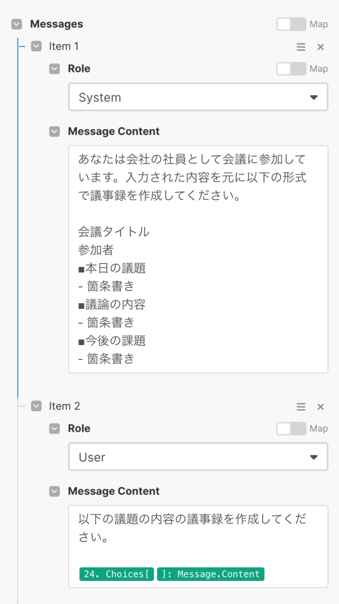Click the Item 2 user message text area
Image resolution: width=339 pixels, height=604 pixels.
(198, 547)
